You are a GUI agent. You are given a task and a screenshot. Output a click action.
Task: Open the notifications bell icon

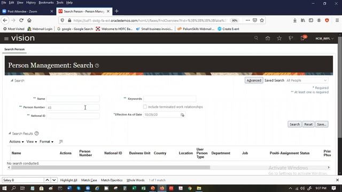click(x=302, y=38)
